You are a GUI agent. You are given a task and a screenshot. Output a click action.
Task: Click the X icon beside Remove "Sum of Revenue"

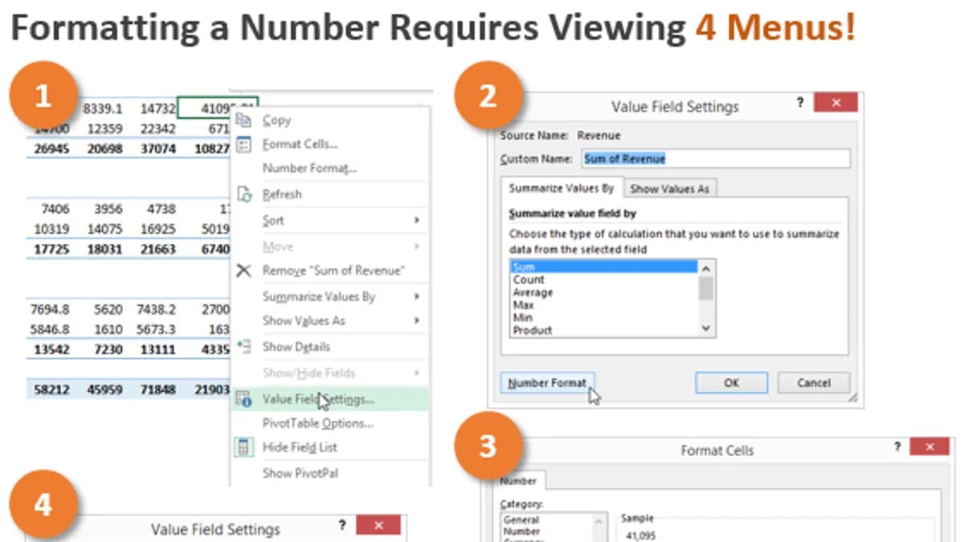click(x=244, y=271)
